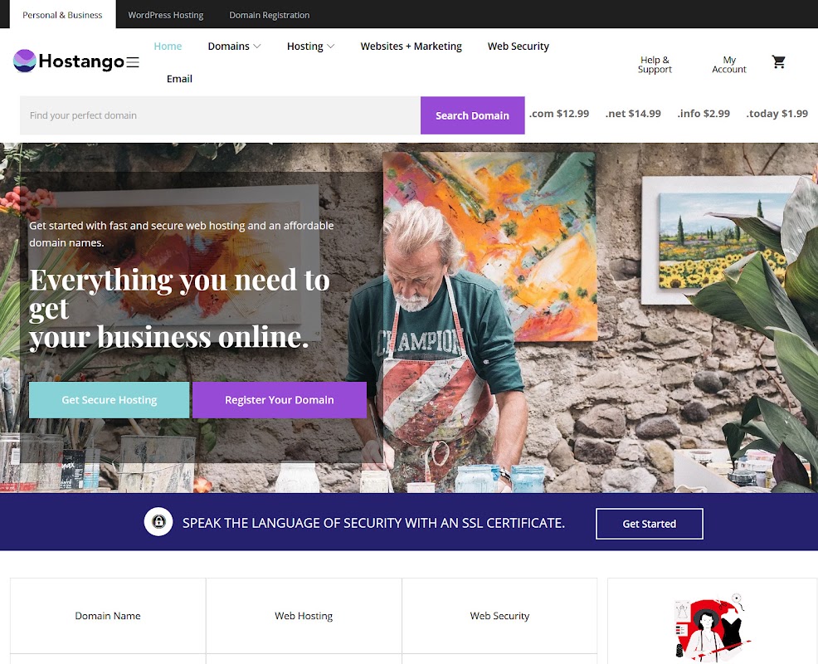Click Get Started on SSL banner
818x664 pixels.
point(650,524)
